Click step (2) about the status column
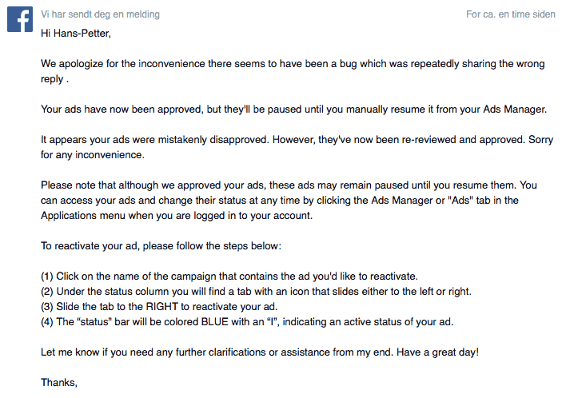 tap(256, 291)
